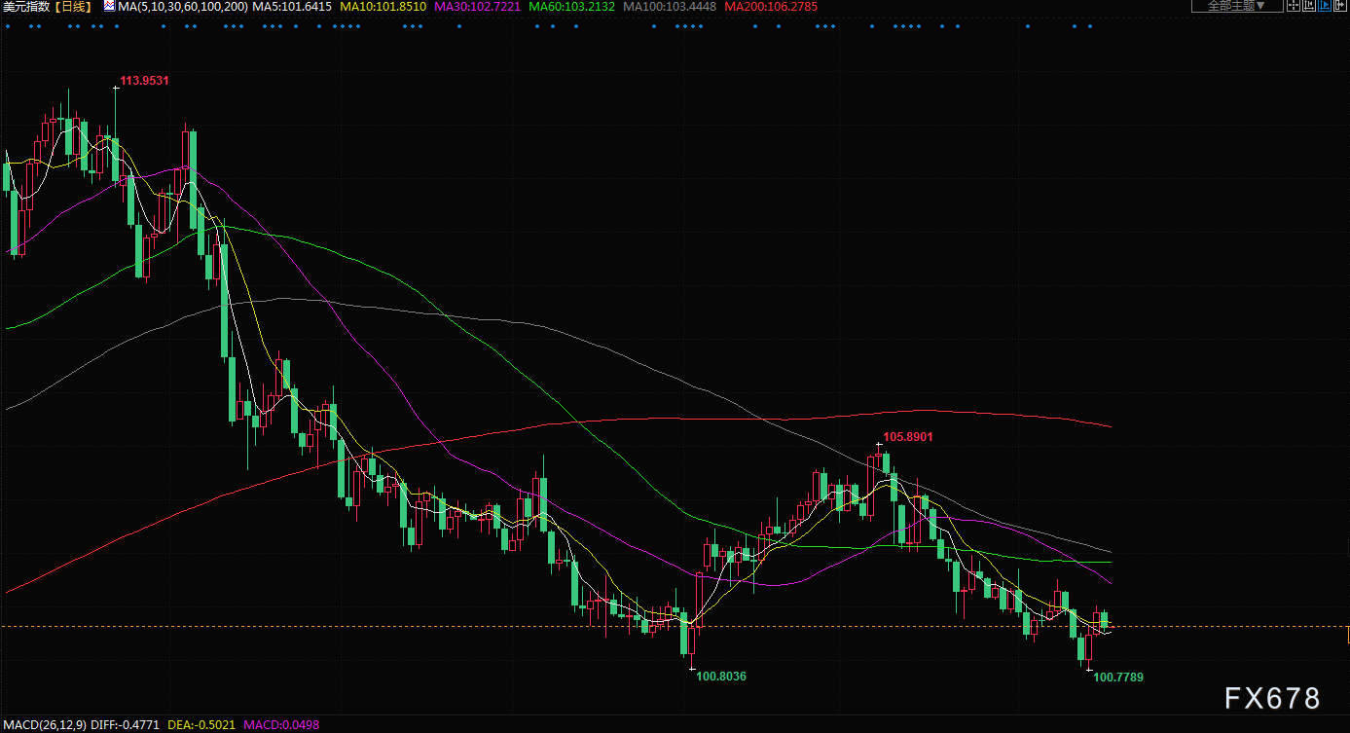Select the MA(5,10,30,60,100,200) indicator label
Screen dimensions: 1350x733
point(182,7)
